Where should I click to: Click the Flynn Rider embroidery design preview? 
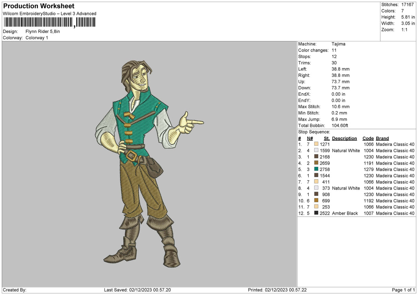[150, 164]
